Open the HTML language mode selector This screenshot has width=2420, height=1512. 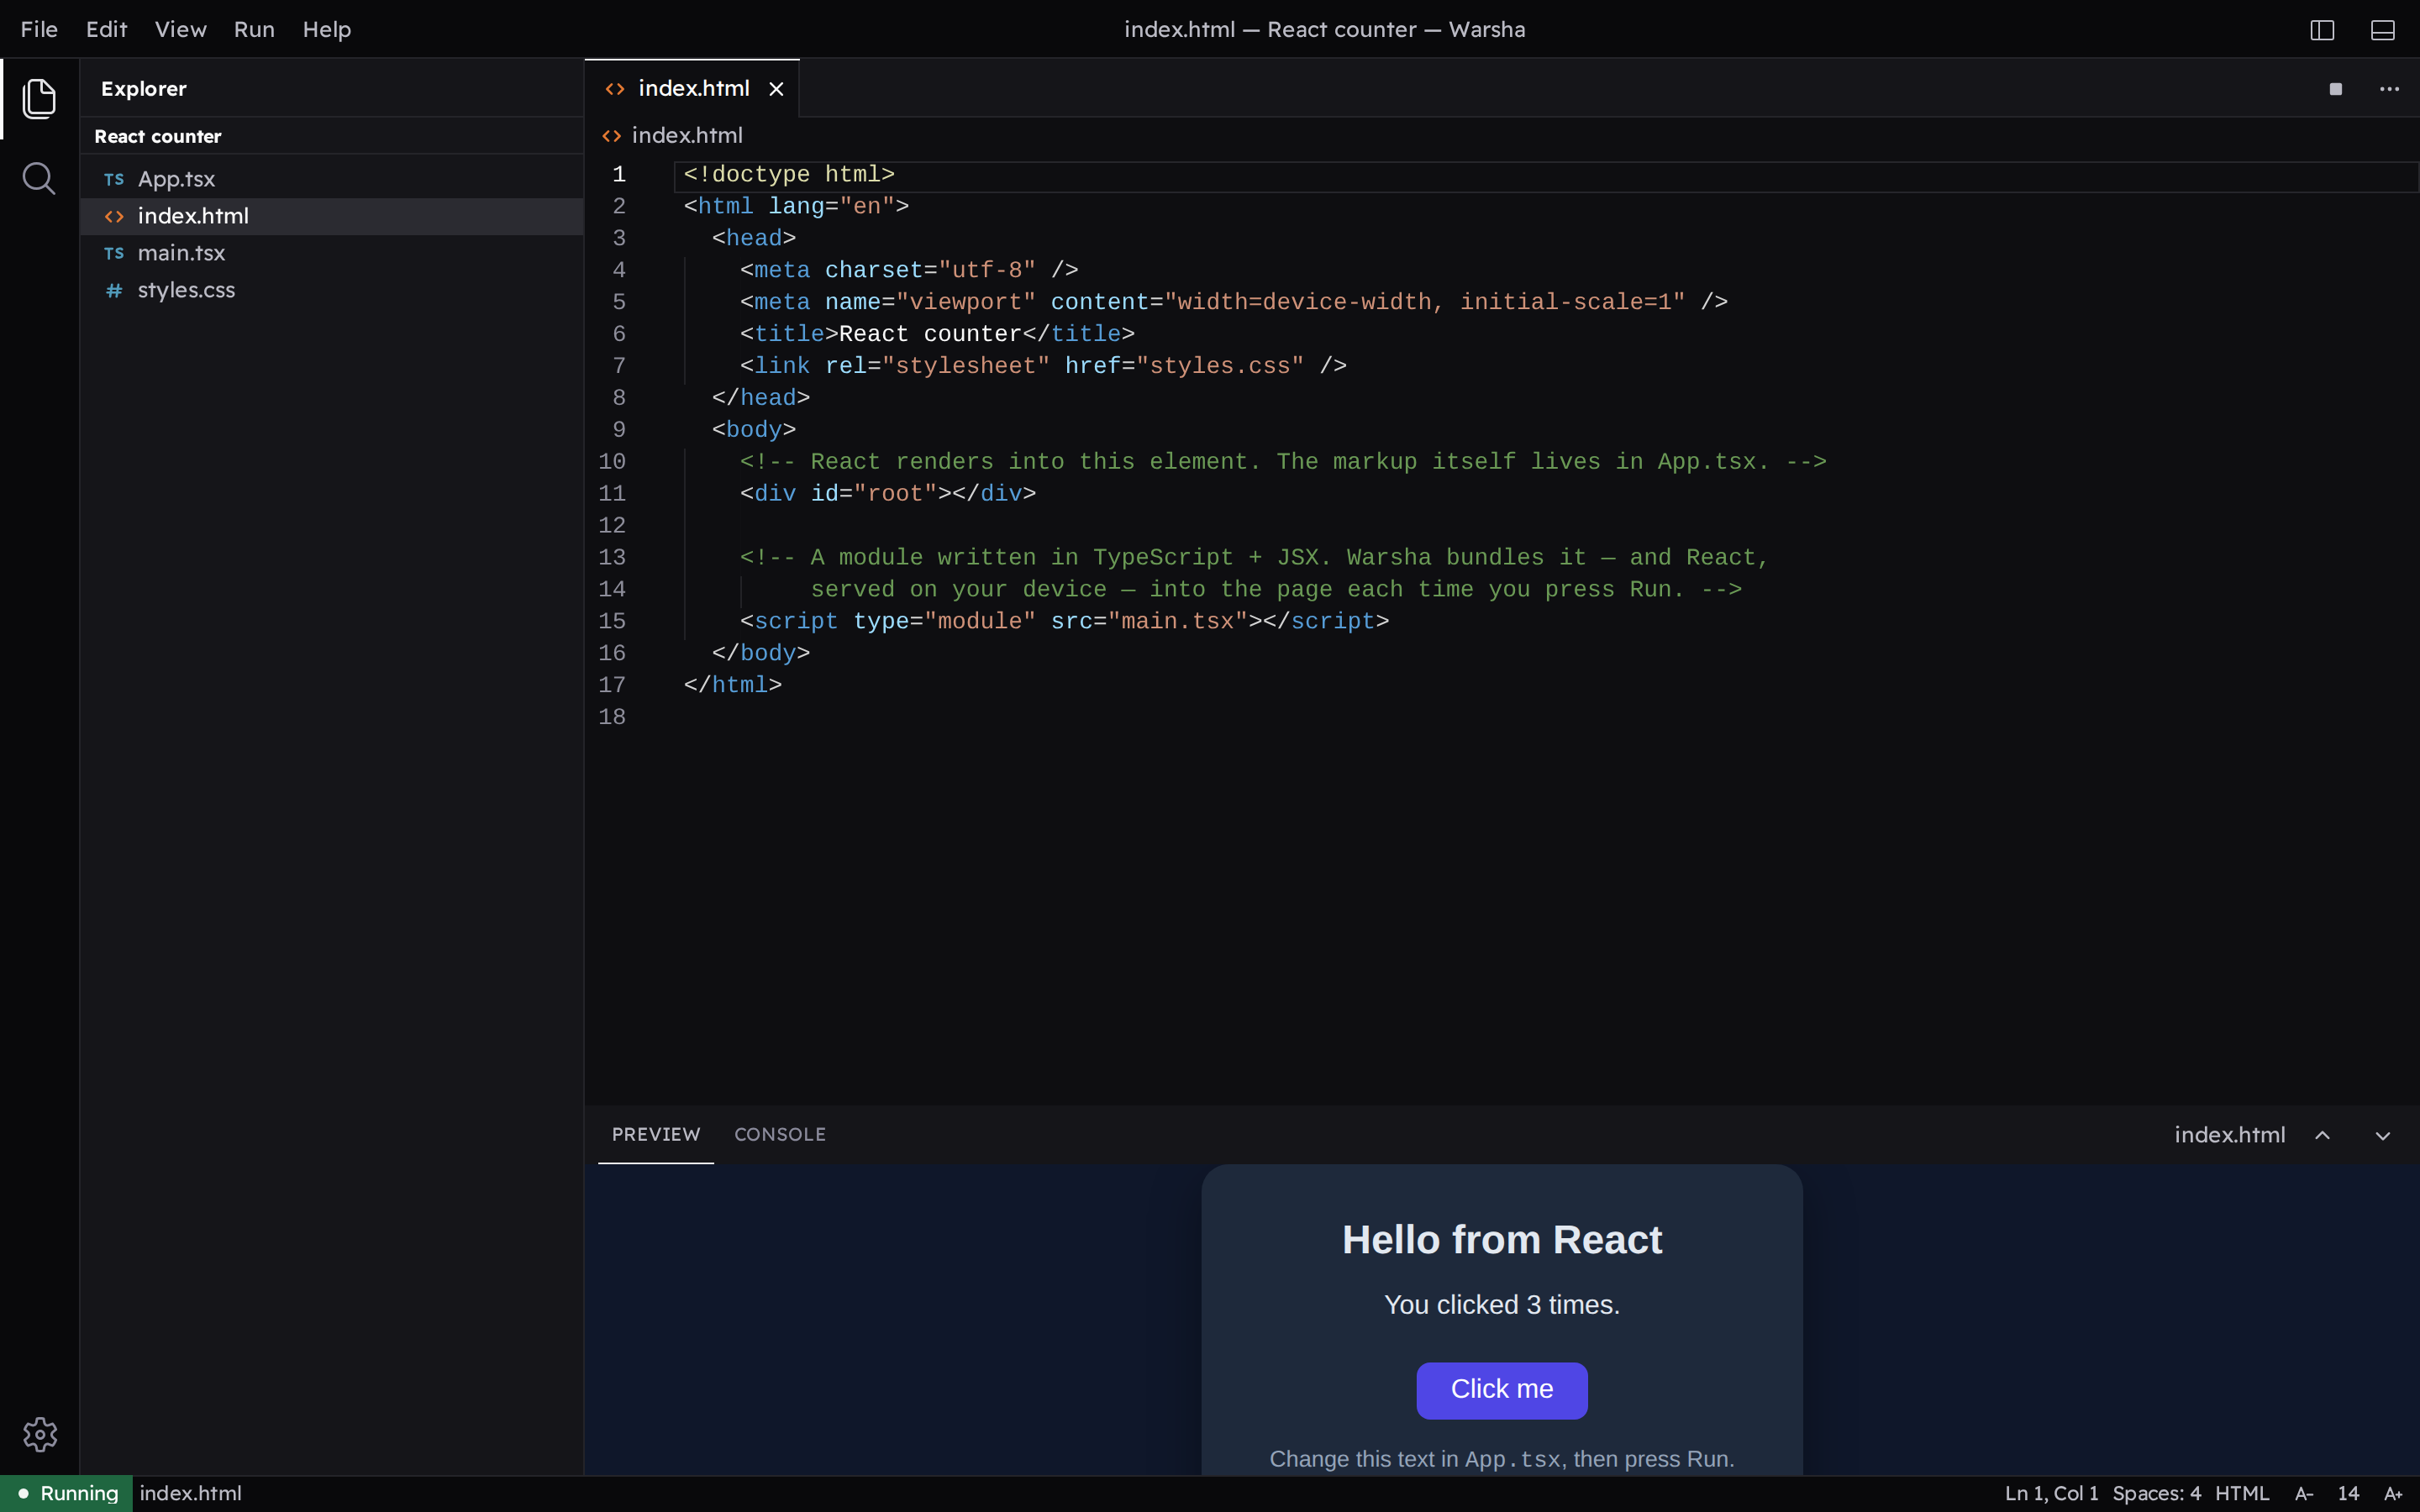tap(2242, 1493)
